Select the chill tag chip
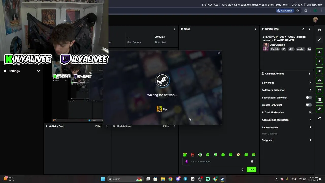This screenshot has width=325, height=183. pyautogui.click(x=291, y=49)
